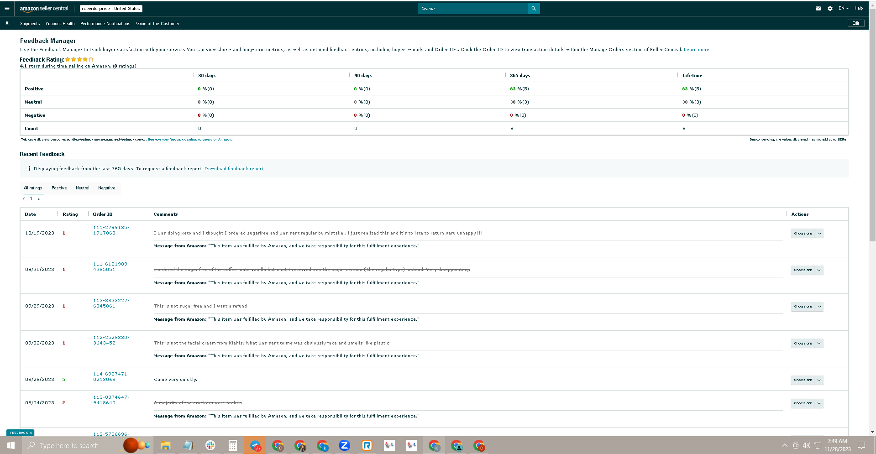Open the Windows notification center
Viewport: 876px width, 454px height.
(x=861, y=445)
